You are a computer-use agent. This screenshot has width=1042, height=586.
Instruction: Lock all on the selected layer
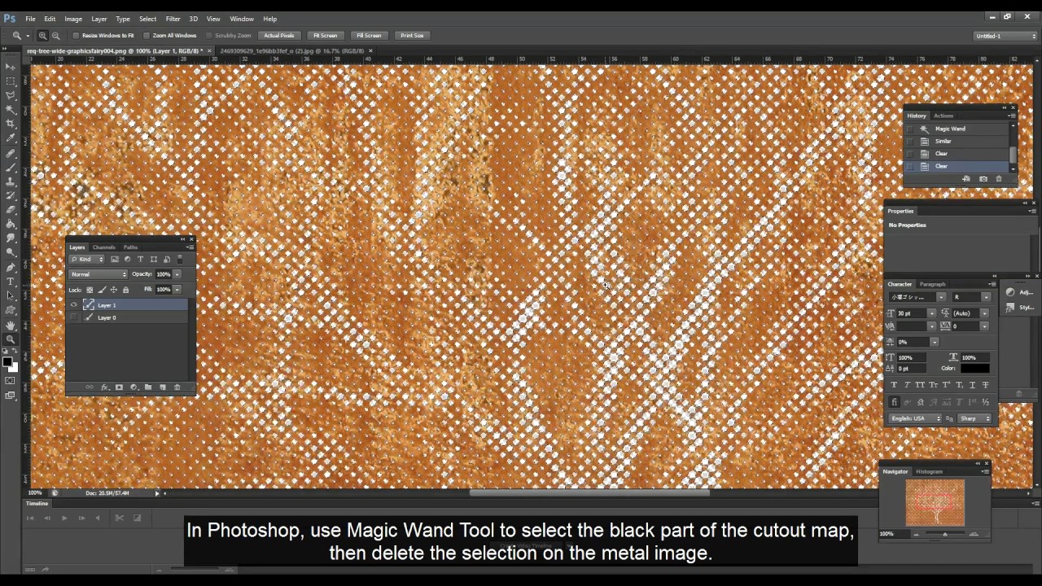pos(125,290)
